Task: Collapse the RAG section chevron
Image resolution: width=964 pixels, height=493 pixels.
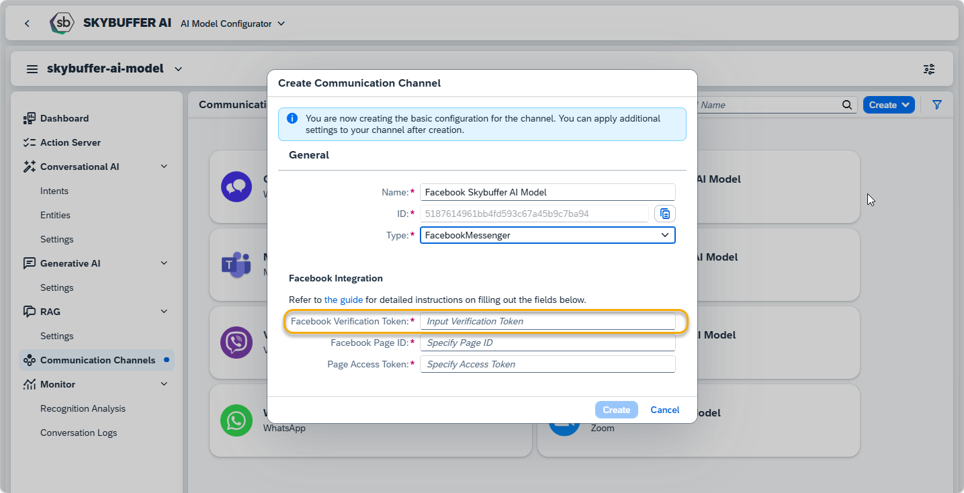Action: tap(164, 312)
